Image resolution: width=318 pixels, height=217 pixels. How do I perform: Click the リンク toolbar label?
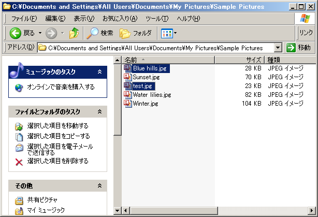(306, 33)
